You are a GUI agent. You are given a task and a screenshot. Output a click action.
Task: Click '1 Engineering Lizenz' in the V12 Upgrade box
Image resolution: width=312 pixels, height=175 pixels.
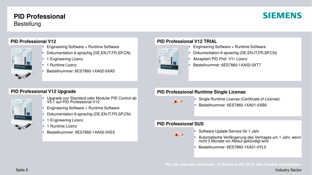click(x=65, y=120)
